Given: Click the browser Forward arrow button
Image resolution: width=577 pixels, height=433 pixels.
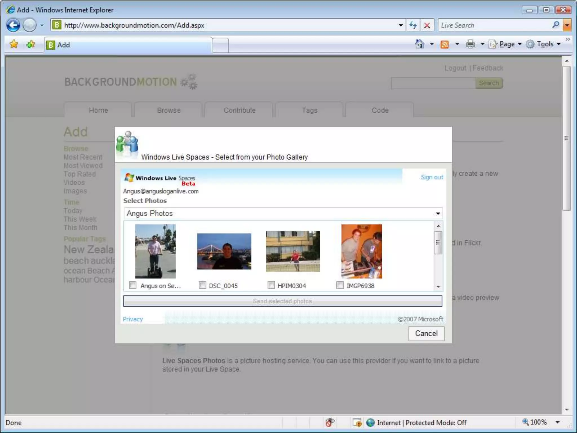Looking at the screenshot, I should (x=29, y=25).
